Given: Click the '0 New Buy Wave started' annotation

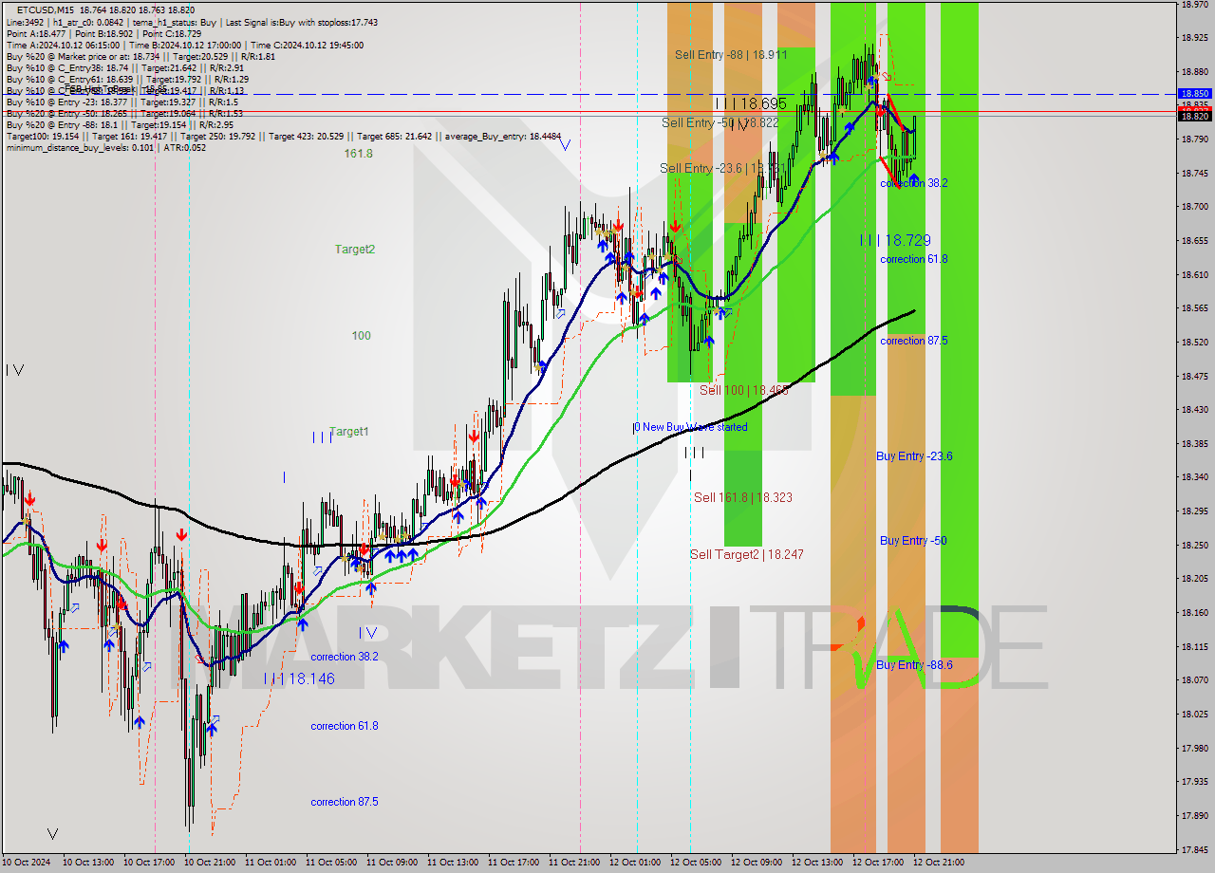Looking at the screenshot, I should (691, 427).
